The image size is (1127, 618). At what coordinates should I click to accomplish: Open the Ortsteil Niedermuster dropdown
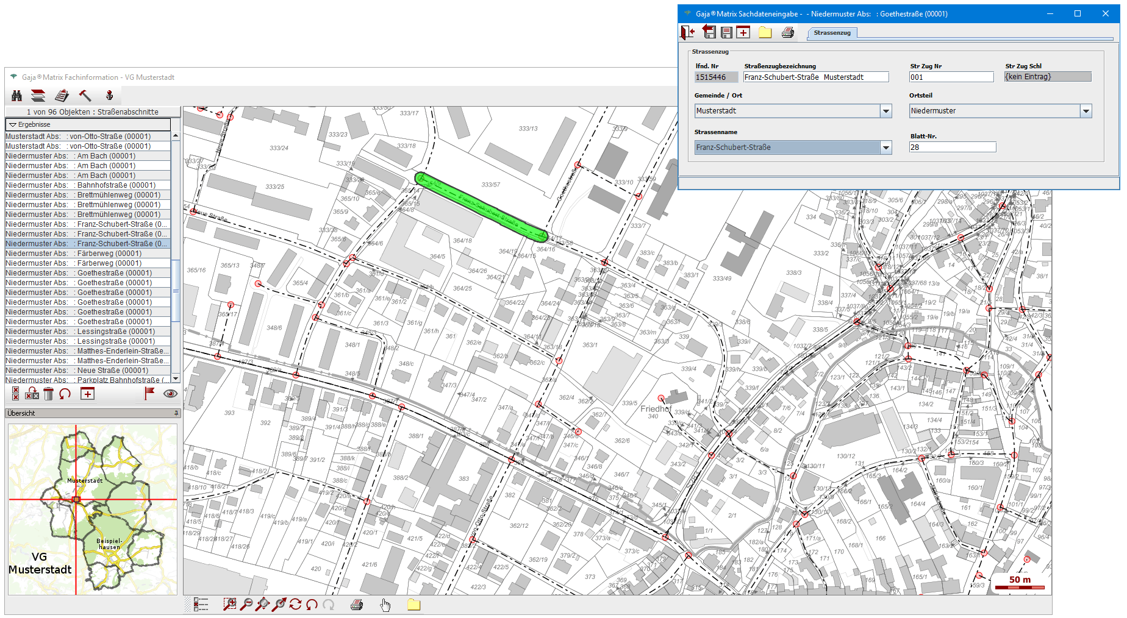click(1086, 111)
